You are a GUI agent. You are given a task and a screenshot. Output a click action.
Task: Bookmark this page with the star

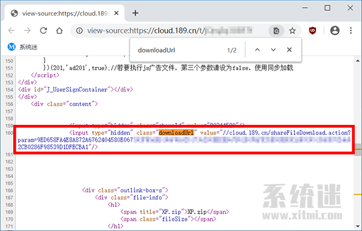click(292, 31)
